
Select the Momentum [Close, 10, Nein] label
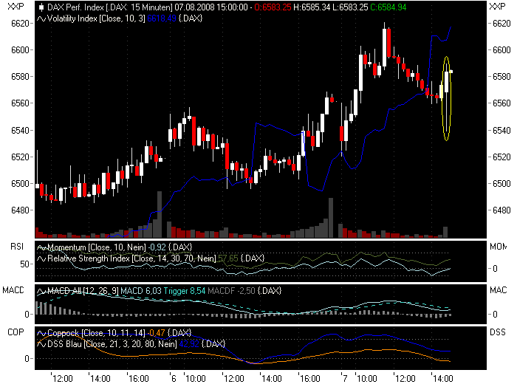[x=97, y=247]
